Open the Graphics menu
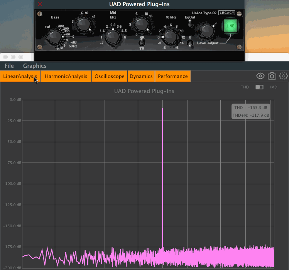Viewport: 289px width, 270px height. 35,66
